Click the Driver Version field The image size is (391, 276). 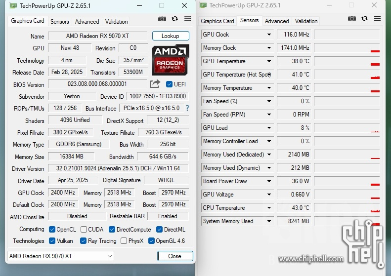tap(118, 168)
